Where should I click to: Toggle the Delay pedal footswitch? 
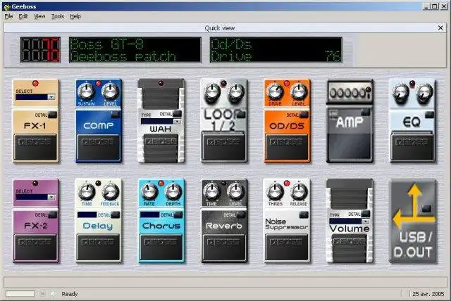pos(98,247)
